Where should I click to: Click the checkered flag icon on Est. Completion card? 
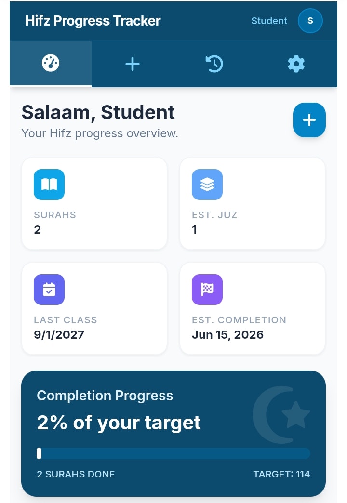(207, 289)
